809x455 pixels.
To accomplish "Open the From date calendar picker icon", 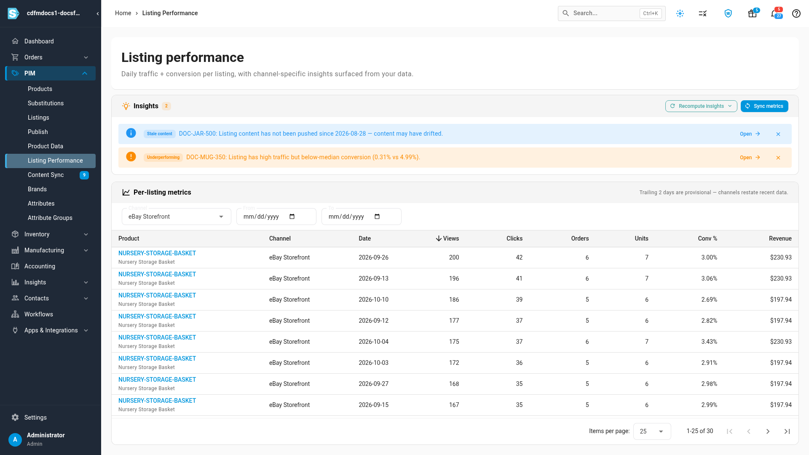I will click(x=292, y=217).
